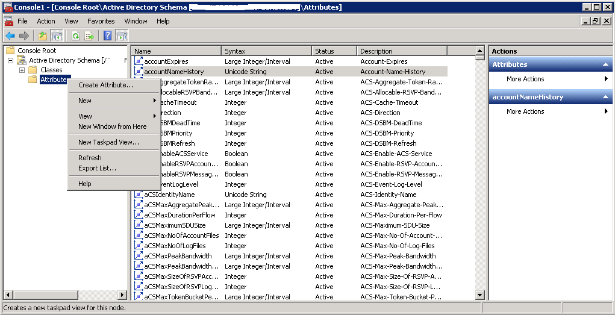Click the aCSMaxNoOfLogFiles attribute icon
615x315 pixels.
pos(139,245)
